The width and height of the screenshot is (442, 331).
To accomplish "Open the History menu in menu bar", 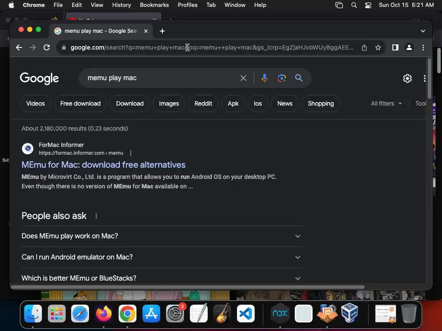I will 121,5.
